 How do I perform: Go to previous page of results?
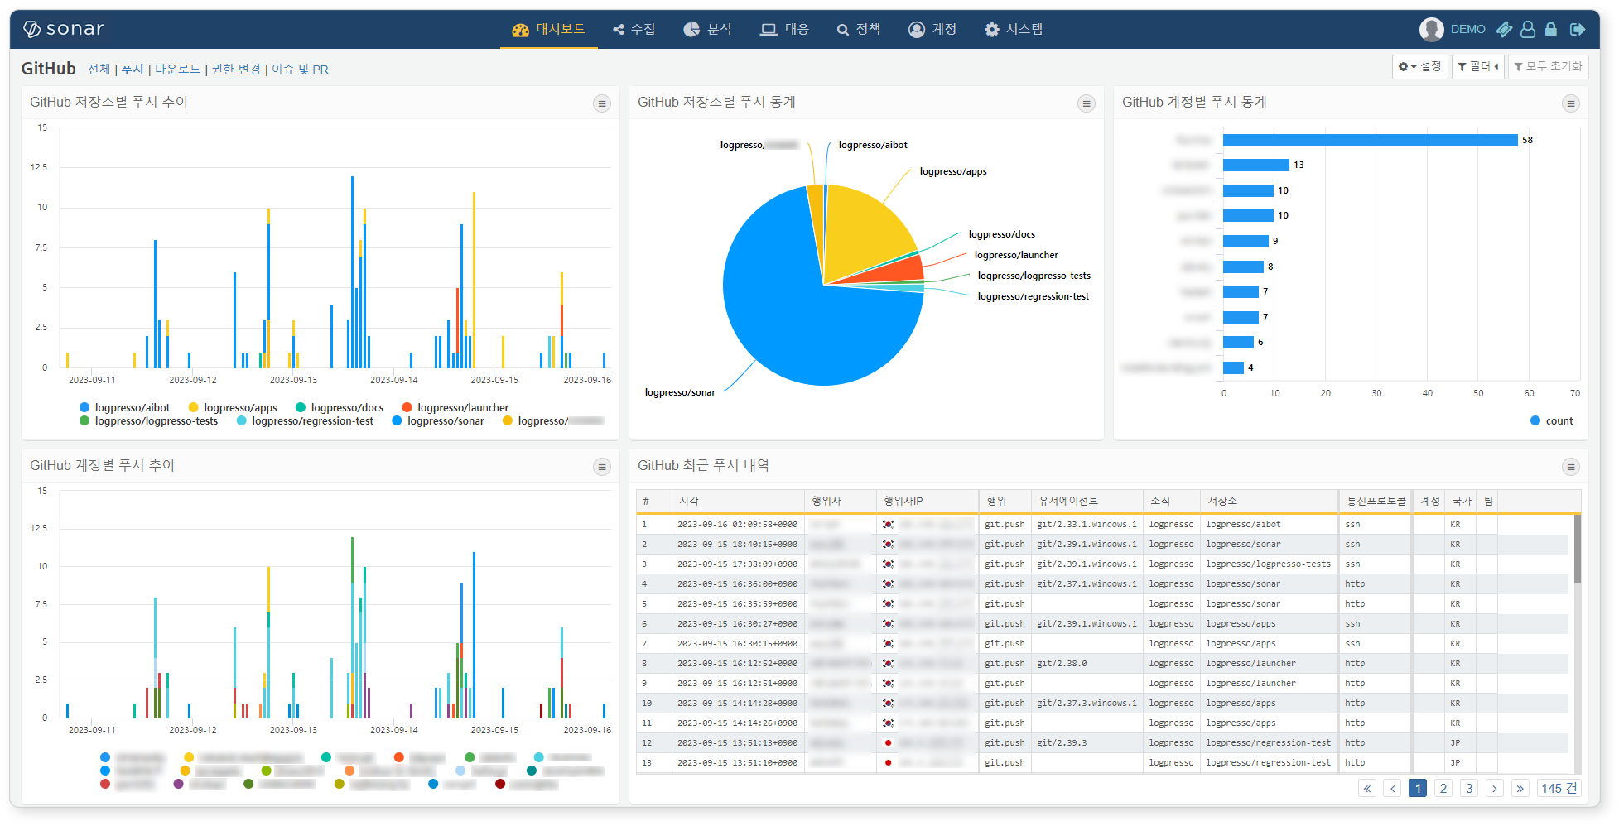click(x=1393, y=789)
